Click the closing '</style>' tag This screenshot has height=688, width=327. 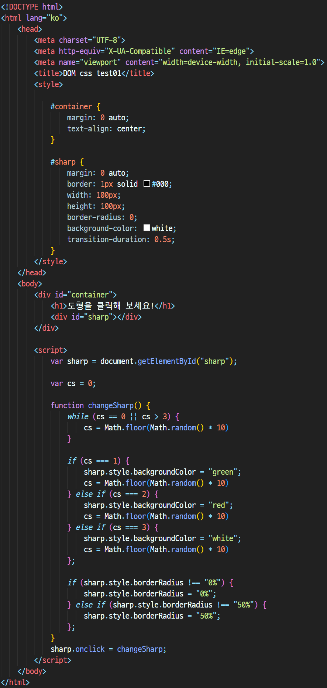(x=51, y=261)
